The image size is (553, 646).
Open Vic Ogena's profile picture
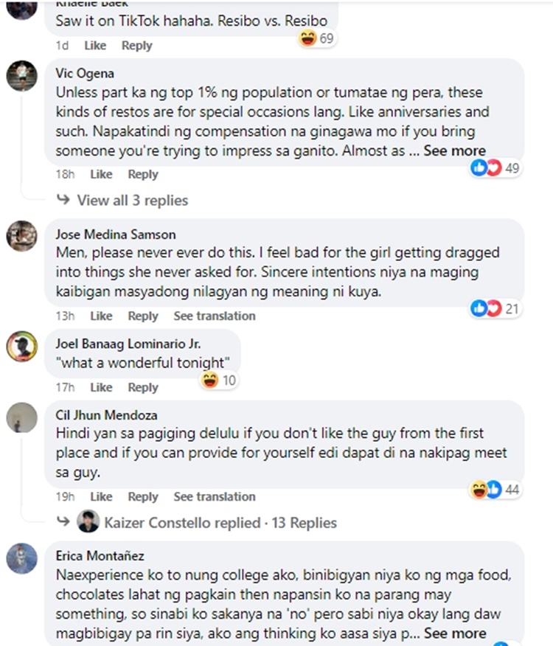[21, 76]
